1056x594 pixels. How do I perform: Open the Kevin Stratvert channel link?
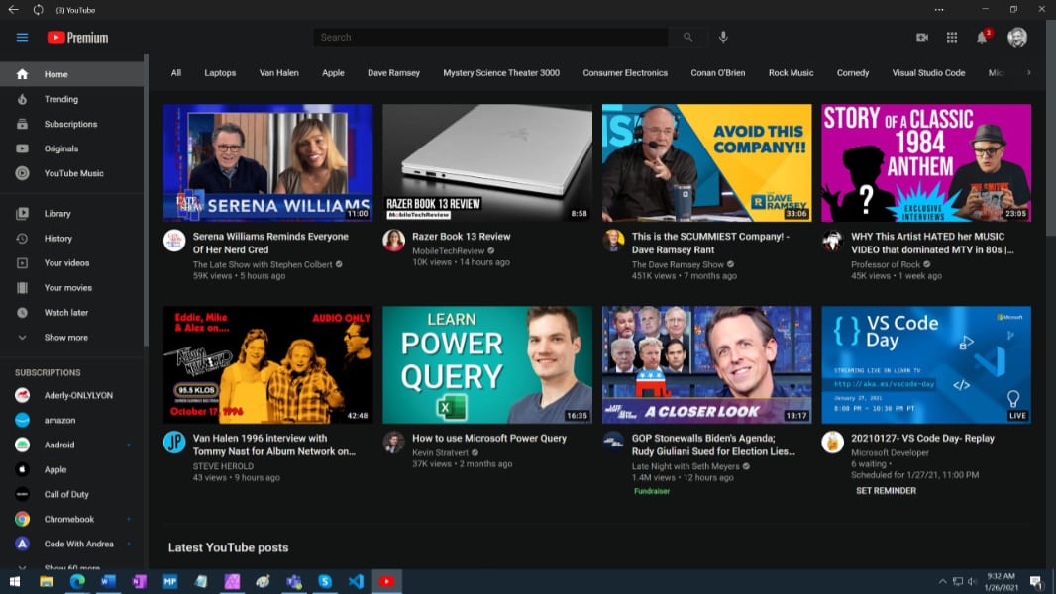pos(440,452)
